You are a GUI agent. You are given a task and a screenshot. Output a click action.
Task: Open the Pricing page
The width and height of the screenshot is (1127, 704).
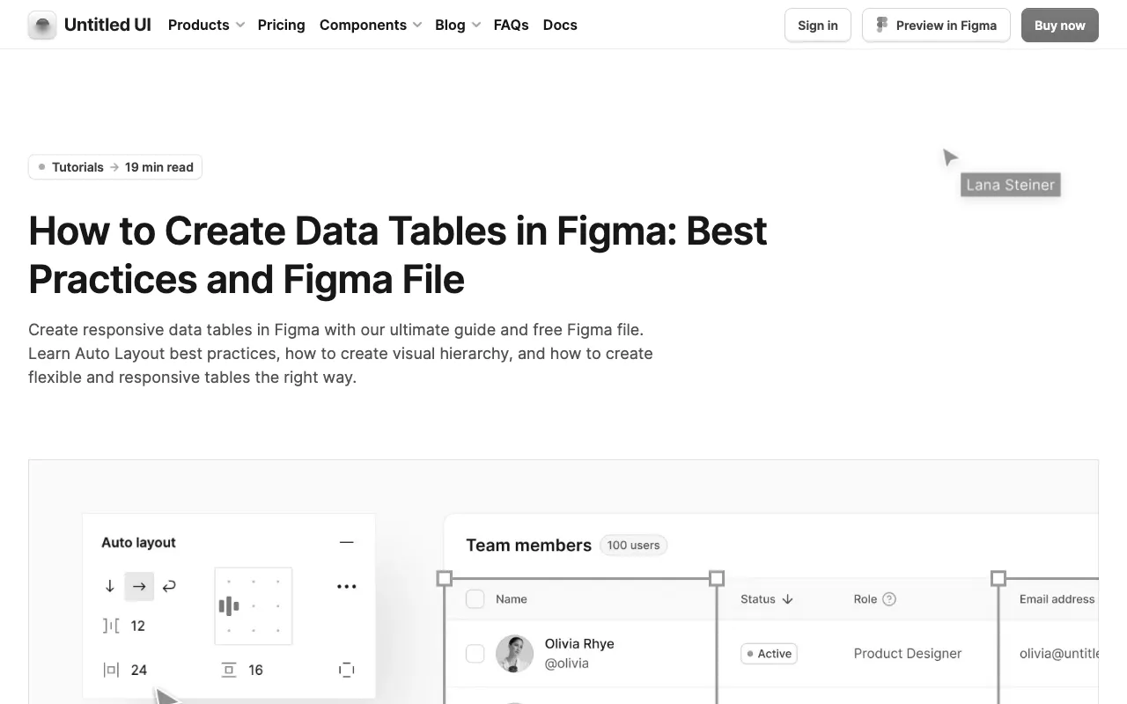[x=281, y=25]
